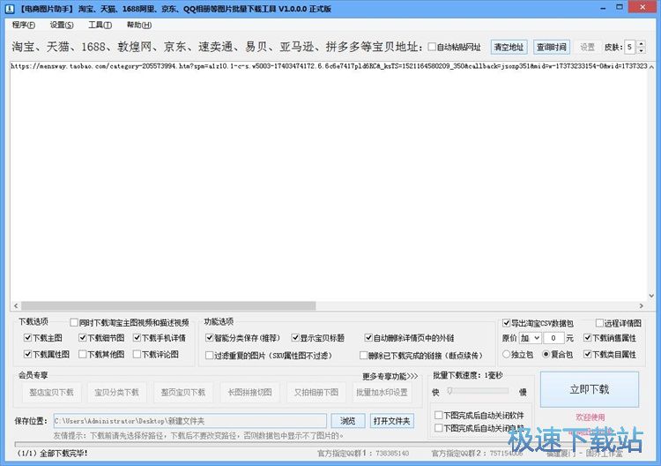Increase skin number with up arrow
The image size is (661, 466).
[642, 43]
